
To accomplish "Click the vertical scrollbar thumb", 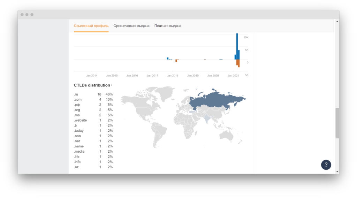I will coord(337,123).
